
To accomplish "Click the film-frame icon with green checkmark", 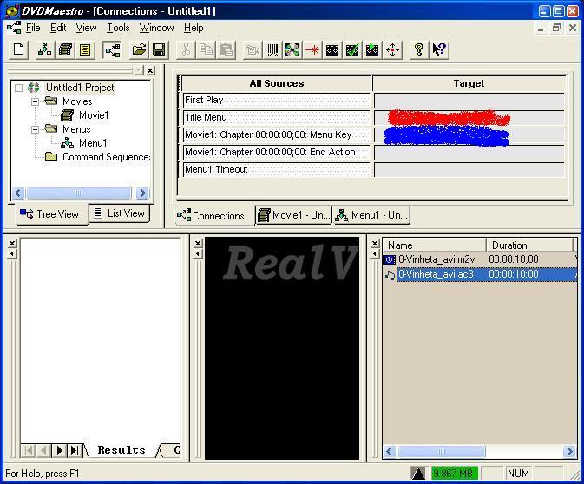I will (x=352, y=49).
